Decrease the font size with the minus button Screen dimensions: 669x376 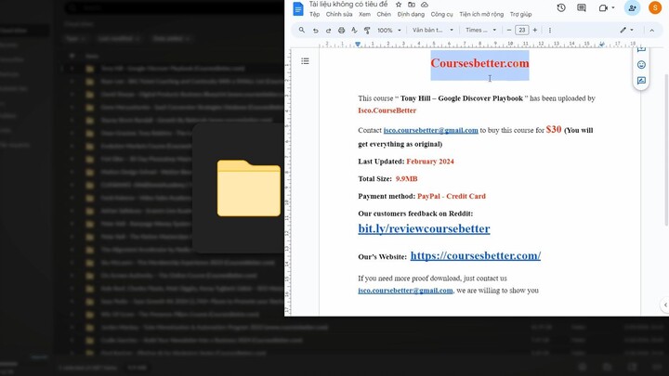point(509,31)
